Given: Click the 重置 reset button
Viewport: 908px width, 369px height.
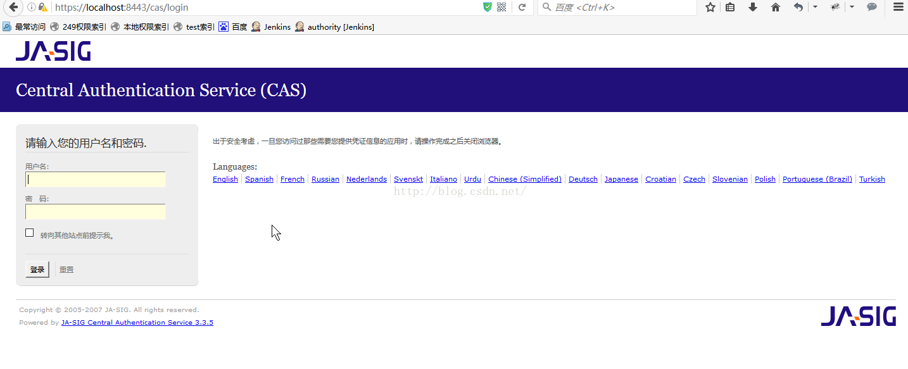Looking at the screenshot, I should tap(66, 270).
